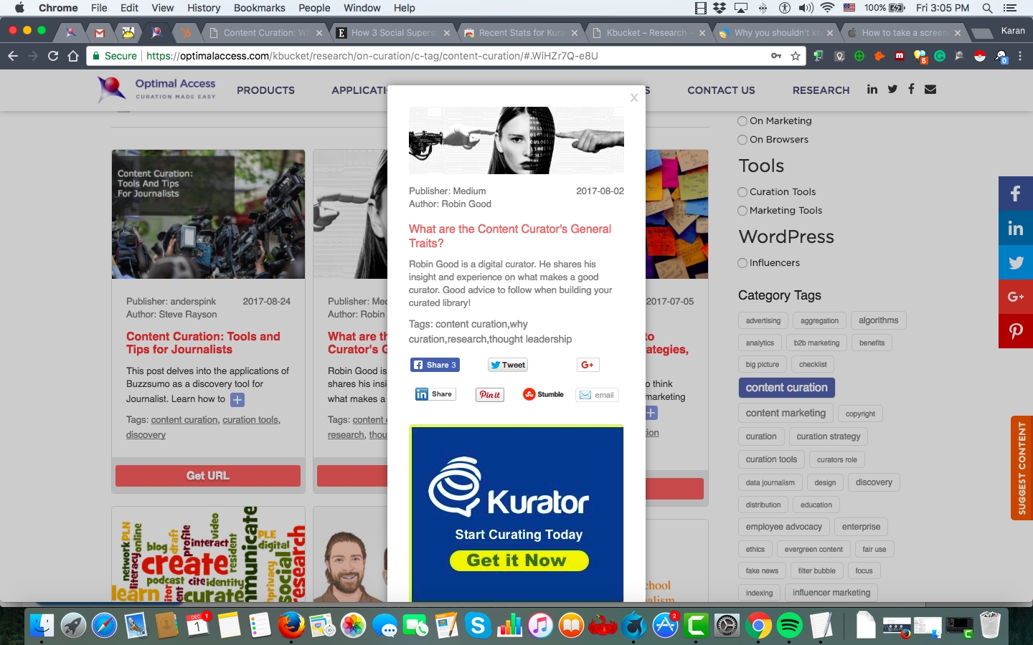1033x645 pixels.
Task: Click the Grammarly extension icon
Action: click(x=940, y=56)
